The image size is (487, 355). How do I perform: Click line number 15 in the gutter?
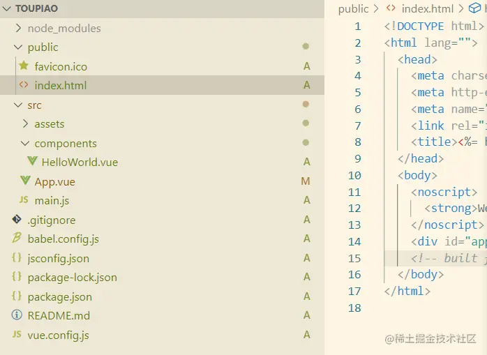[354, 259]
